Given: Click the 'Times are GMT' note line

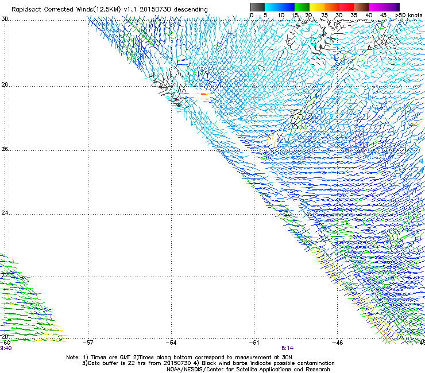Looking at the screenshot, I should click(x=179, y=358).
